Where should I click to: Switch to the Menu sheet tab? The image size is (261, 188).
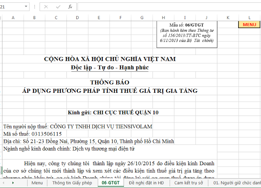[37, 183]
